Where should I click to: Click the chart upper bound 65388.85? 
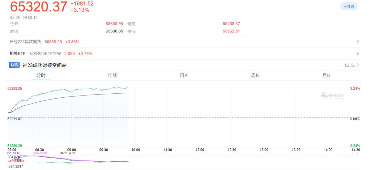click(x=15, y=88)
